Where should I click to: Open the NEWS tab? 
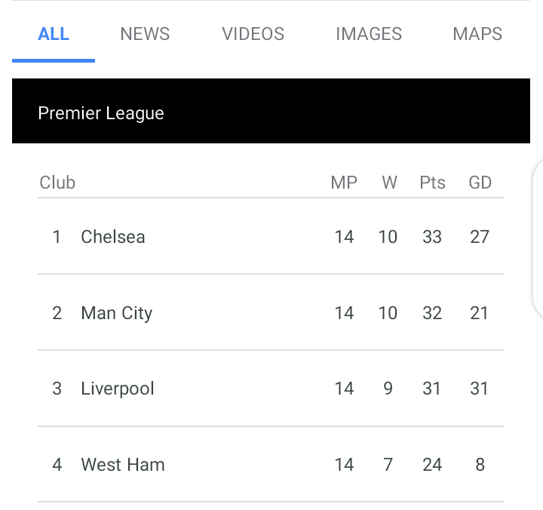(145, 34)
